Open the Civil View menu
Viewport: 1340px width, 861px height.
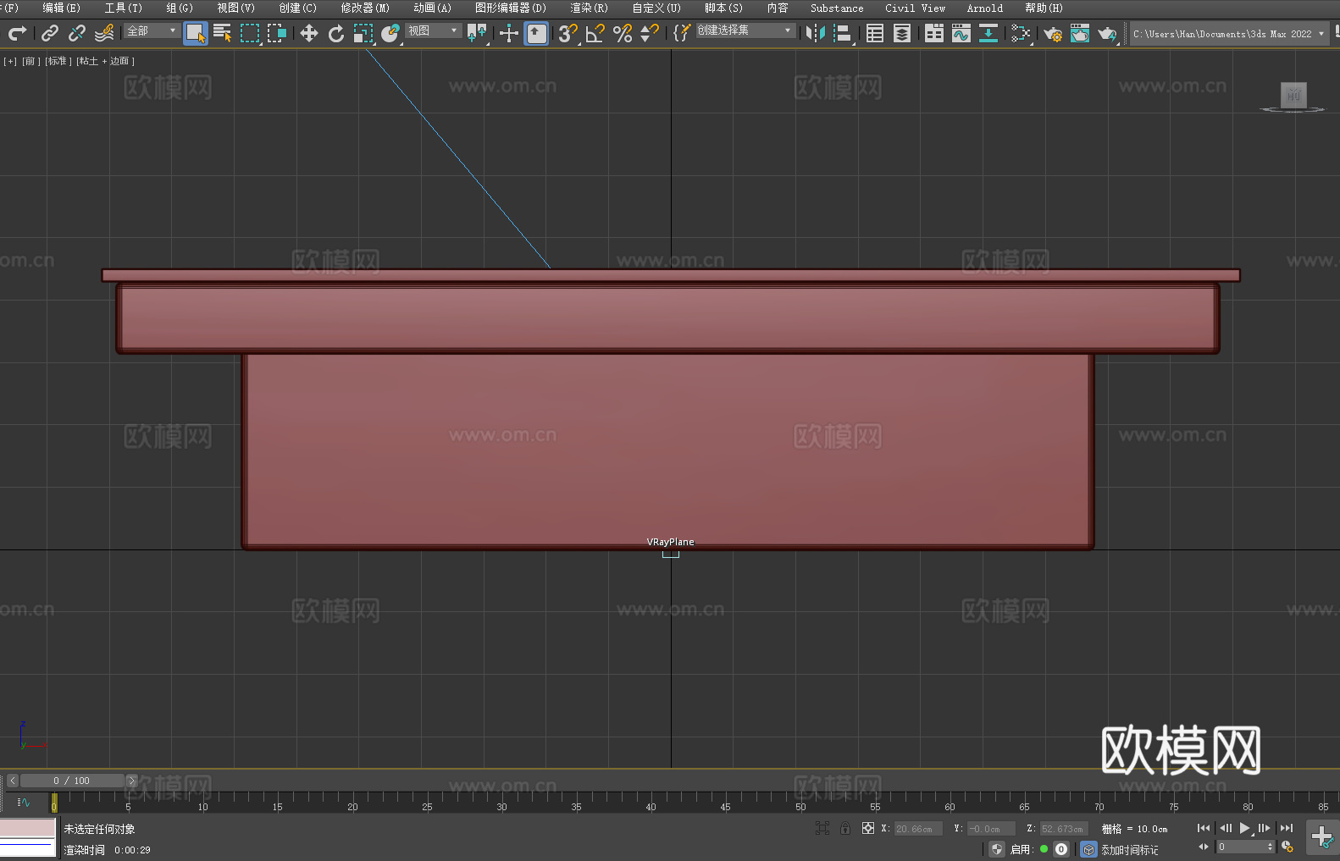[x=915, y=8]
